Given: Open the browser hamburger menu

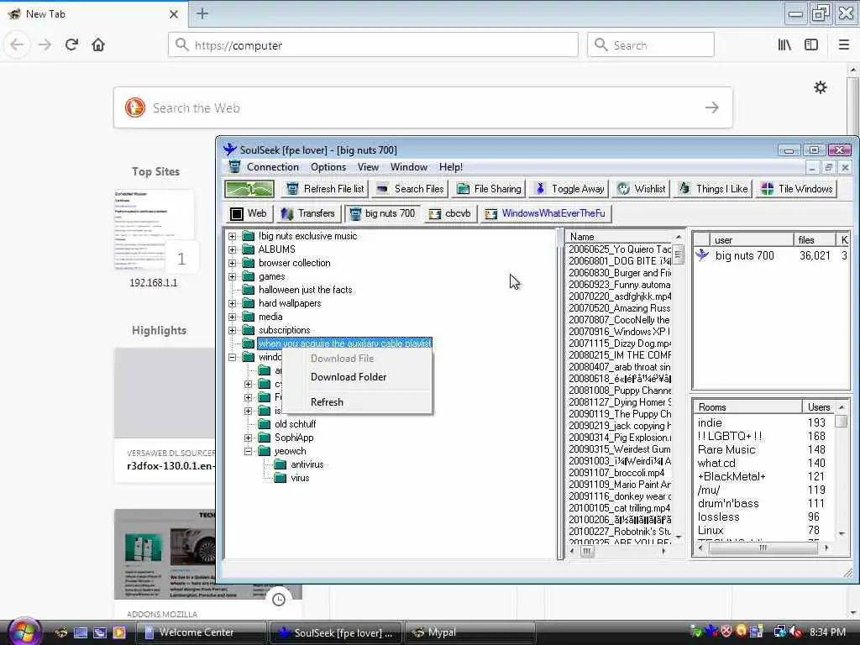Looking at the screenshot, I should (x=843, y=45).
